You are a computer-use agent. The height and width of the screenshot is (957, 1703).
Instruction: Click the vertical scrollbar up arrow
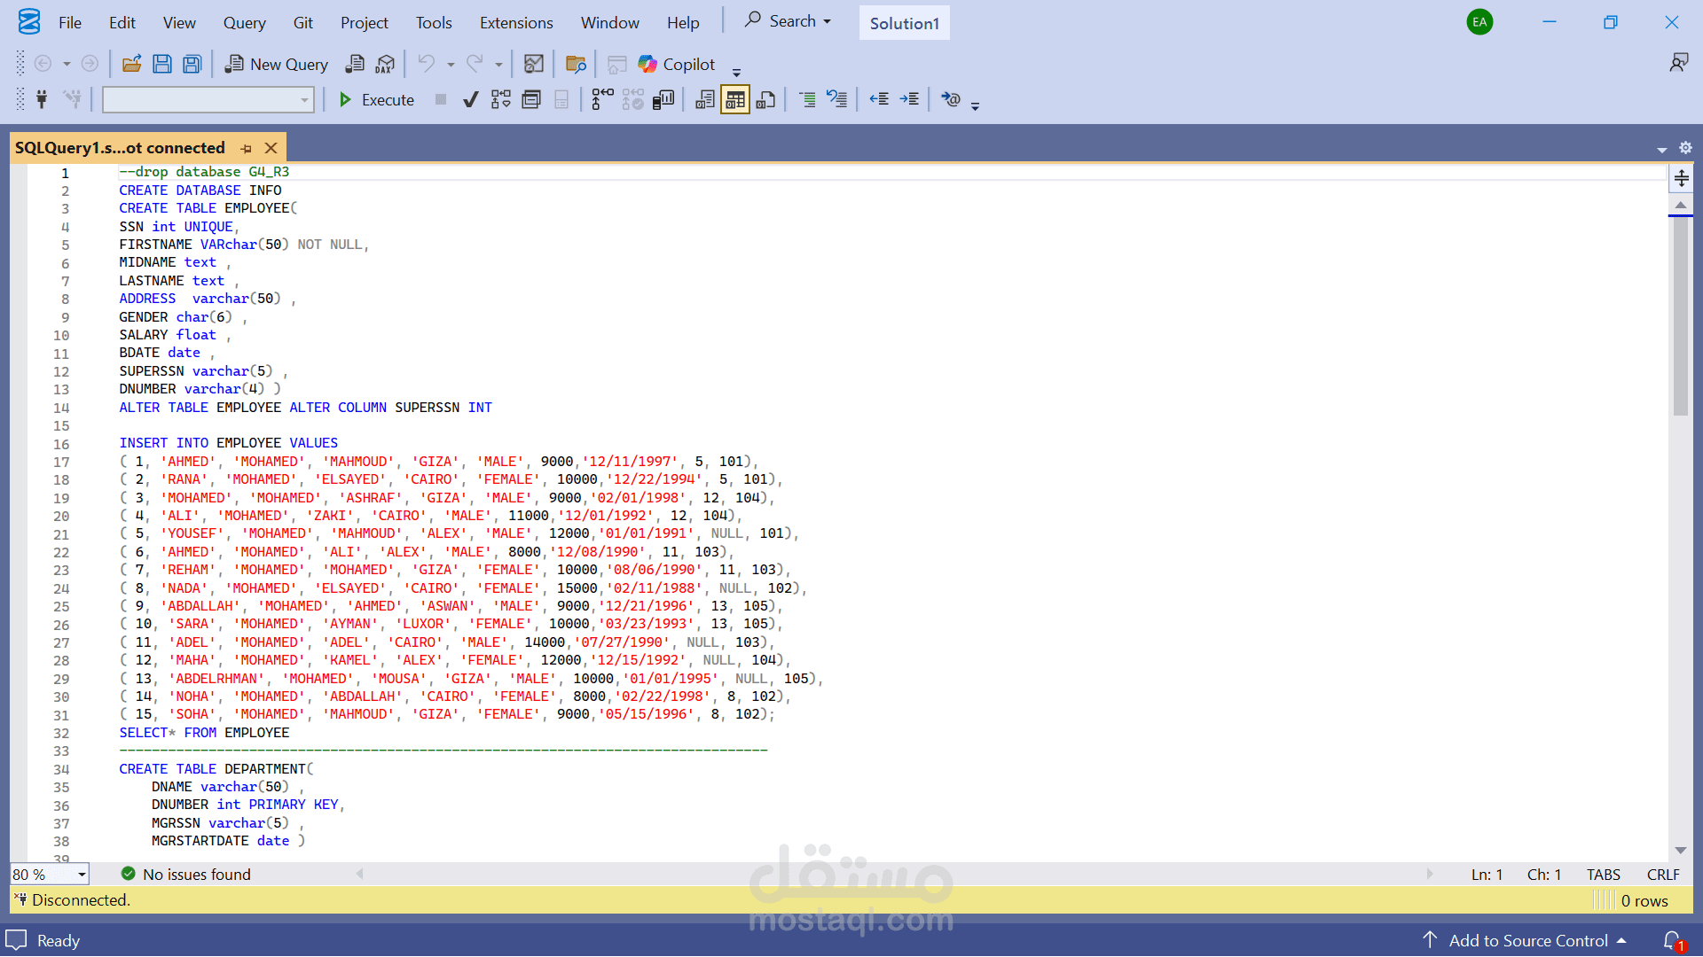[x=1680, y=205]
